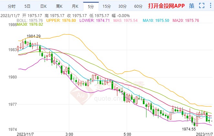Open the three-dot more options menu
The image size is (214, 136).
click(210, 5)
